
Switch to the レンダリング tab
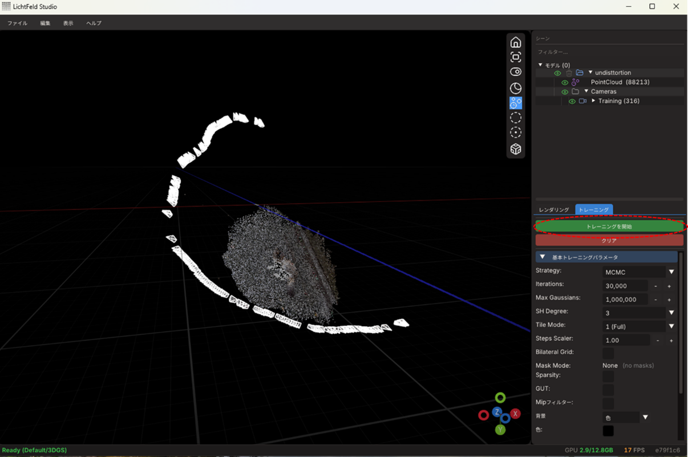coord(554,210)
